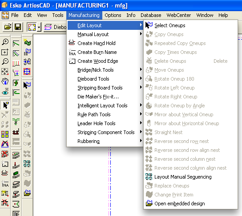
Task: Click the Layout Manual Sequencing toolbar icon
Action: pyautogui.click(x=27, y=163)
